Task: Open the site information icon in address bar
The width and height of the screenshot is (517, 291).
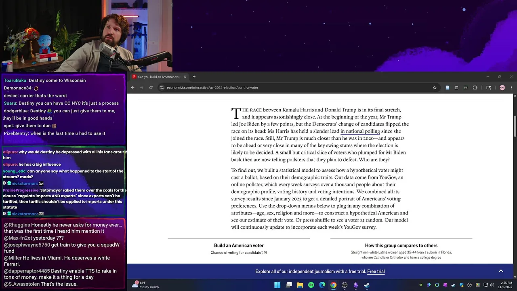Action: pos(162,88)
